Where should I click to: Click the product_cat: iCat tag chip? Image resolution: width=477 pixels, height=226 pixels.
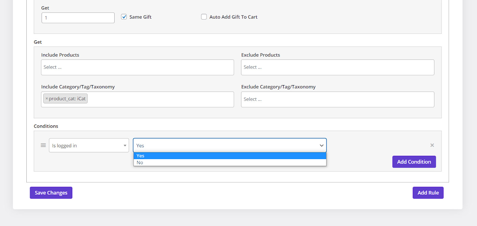(x=67, y=99)
